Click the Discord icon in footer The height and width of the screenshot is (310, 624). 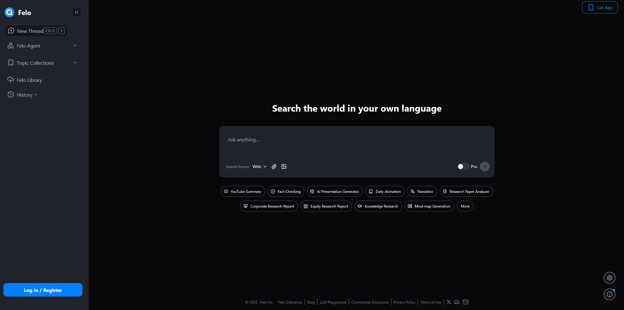point(457,302)
